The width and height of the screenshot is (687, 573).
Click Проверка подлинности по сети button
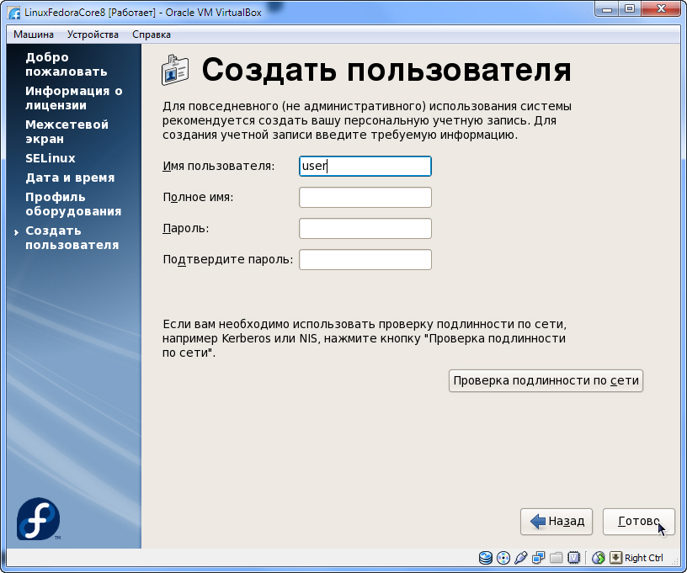(x=546, y=380)
